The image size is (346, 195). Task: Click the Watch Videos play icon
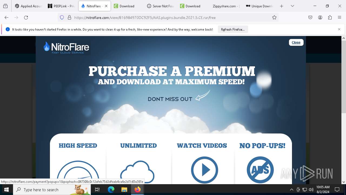[204, 170]
